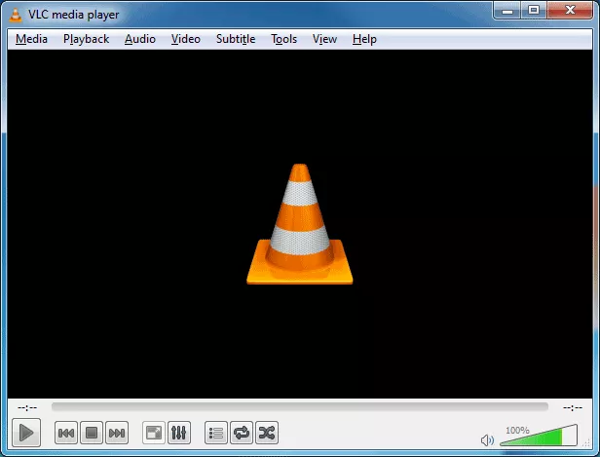Image resolution: width=600 pixels, height=457 pixels.
Task: Toggle loop repeat mode
Action: [242, 433]
